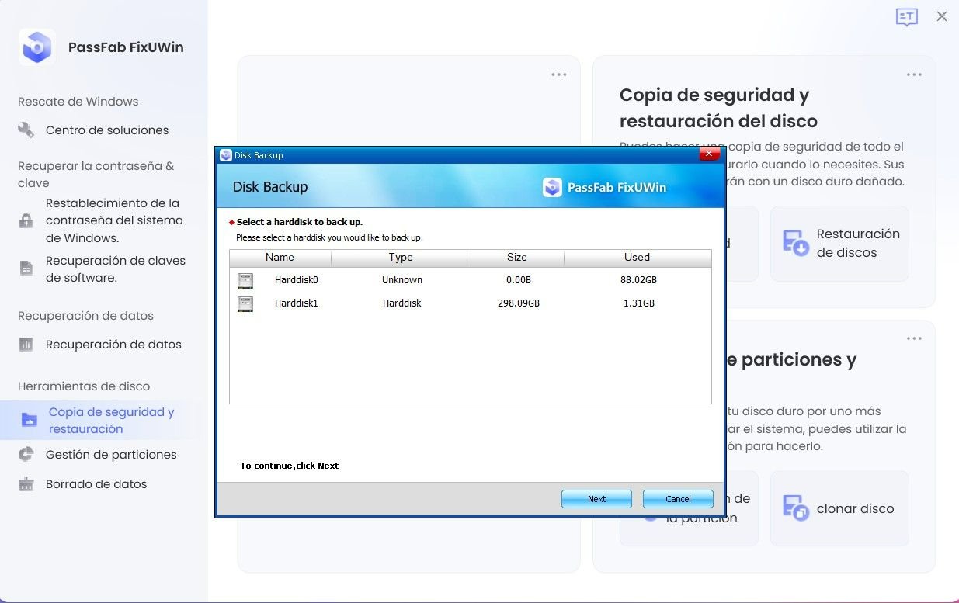Viewport: 959px width, 603px height.
Task: Select the Centro de soluciones wrench icon
Action: point(26,130)
